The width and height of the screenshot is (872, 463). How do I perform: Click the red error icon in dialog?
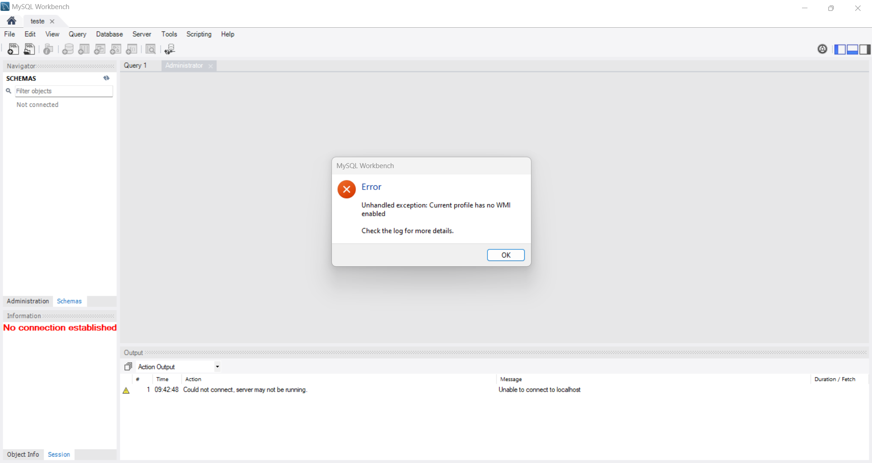346,189
